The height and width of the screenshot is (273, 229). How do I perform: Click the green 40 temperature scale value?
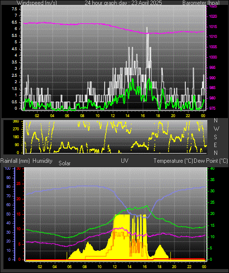click(212, 169)
